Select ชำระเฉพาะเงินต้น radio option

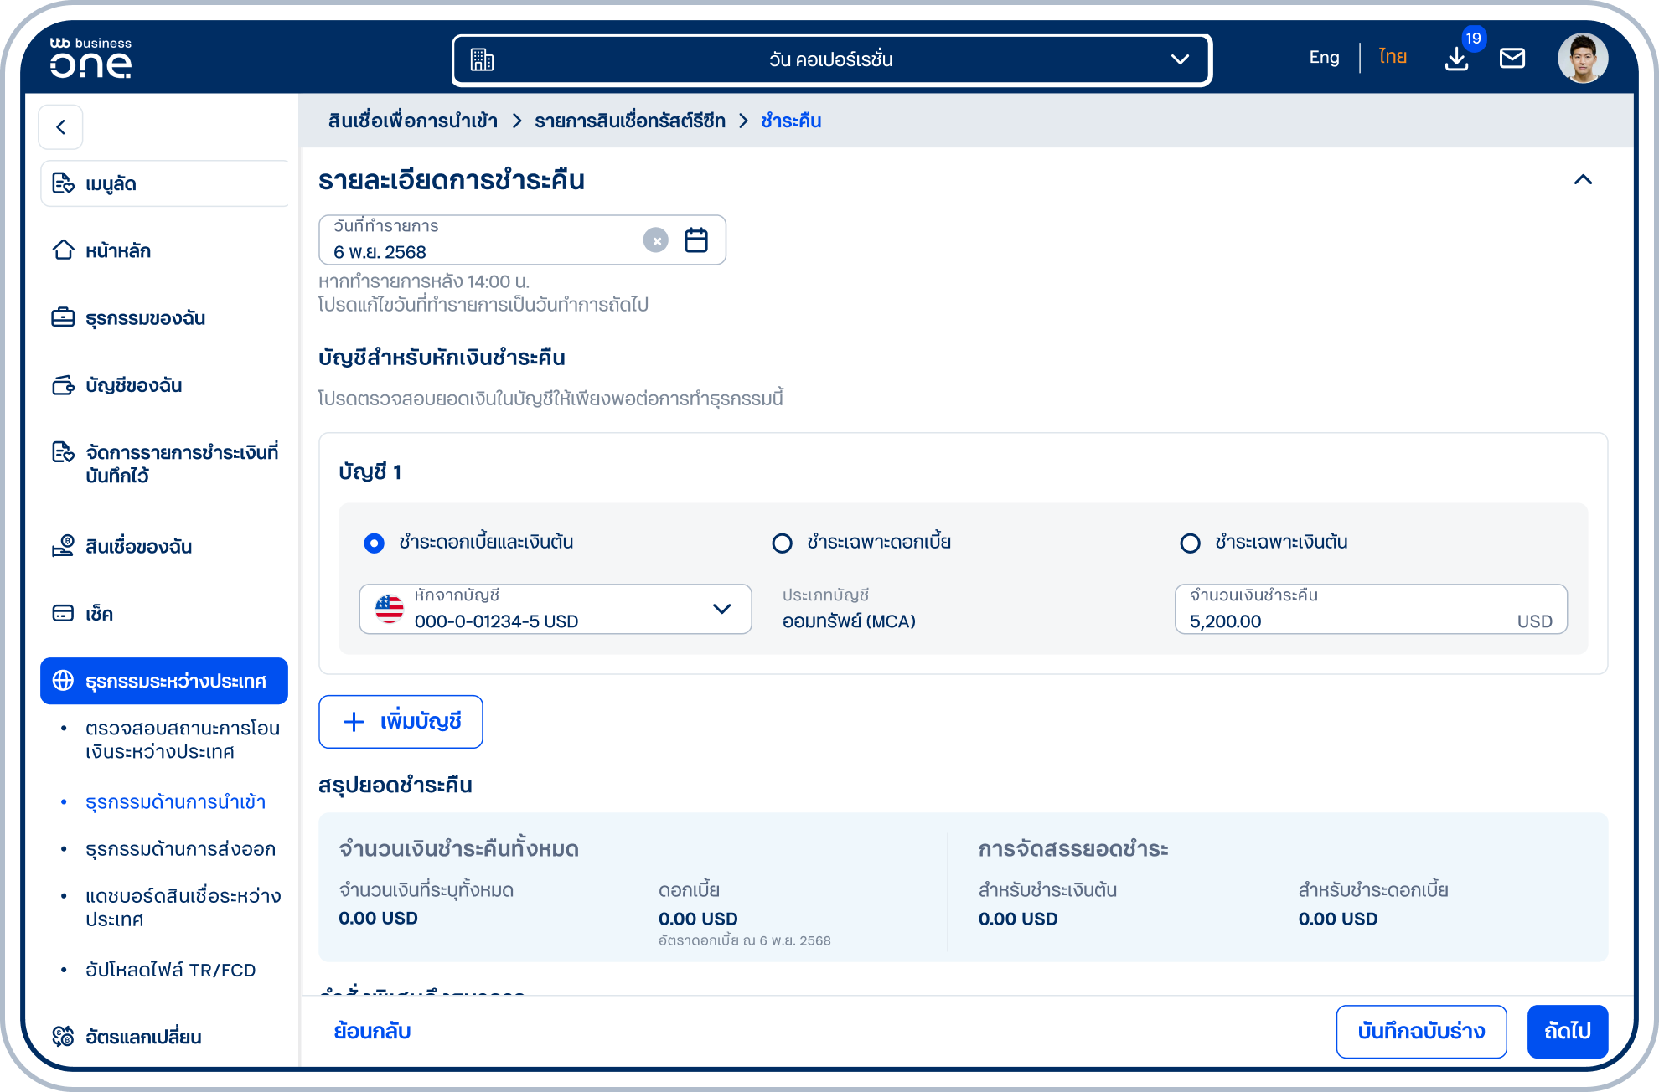pyautogui.click(x=1190, y=543)
